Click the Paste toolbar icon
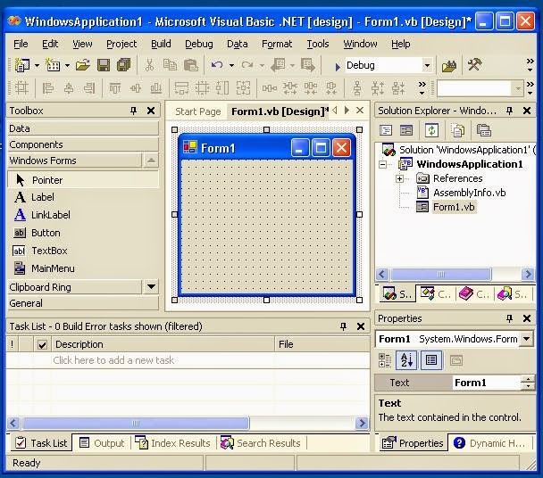Viewport: 543px width, 478px height. pyautogui.click(x=191, y=65)
